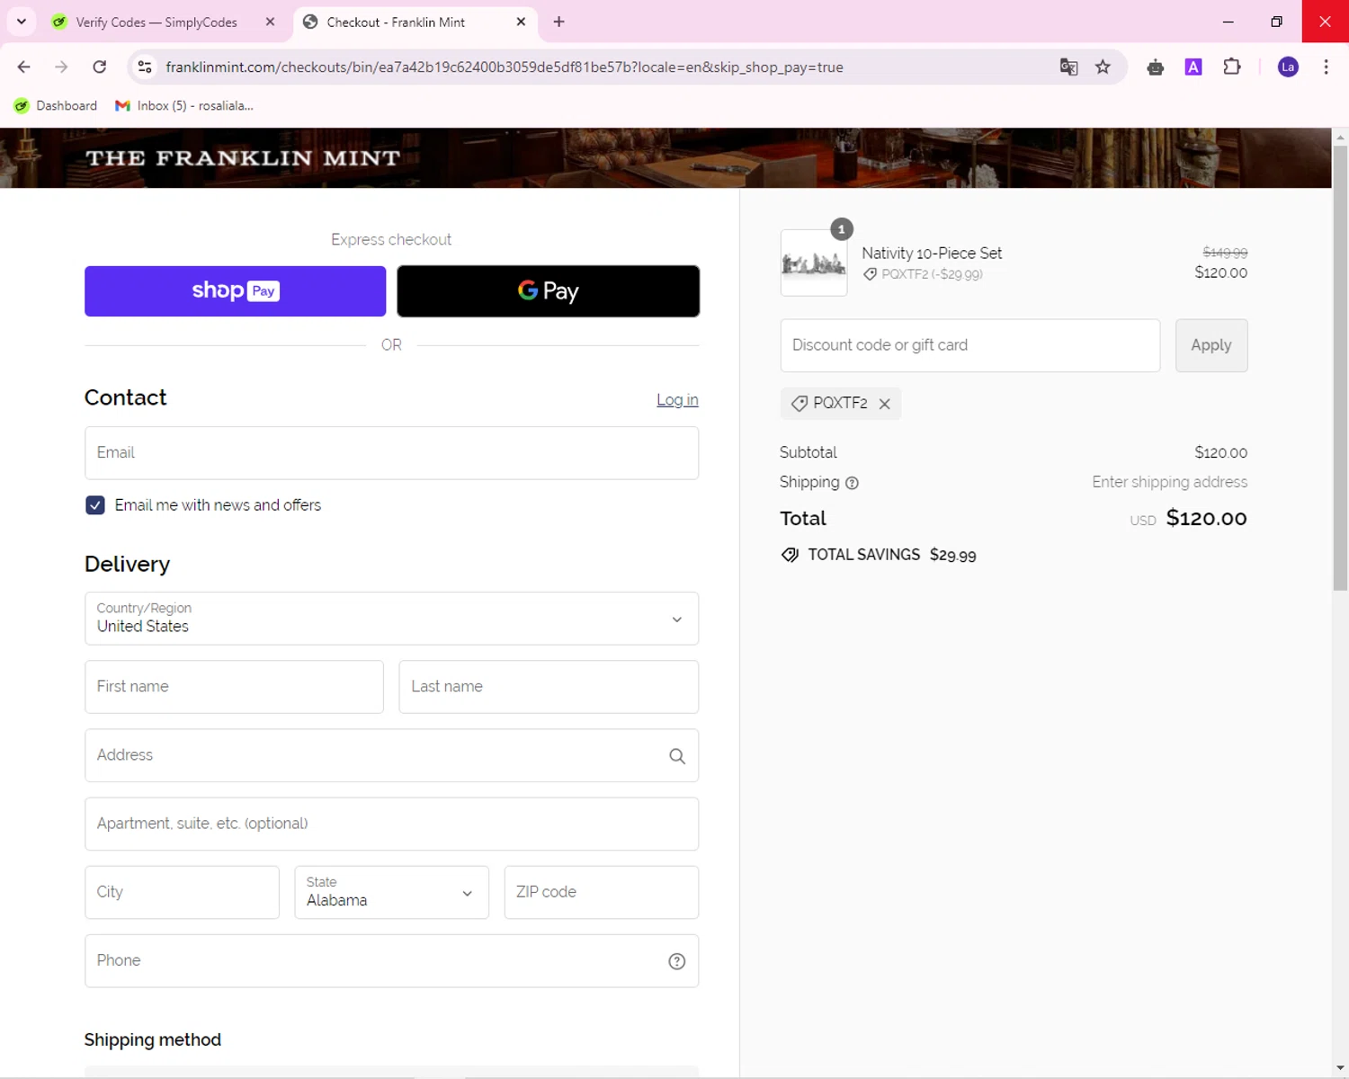The height and width of the screenshot is (1079, 1349).
Task: Close the Verify Codes tab
Action: coord(270,22)
